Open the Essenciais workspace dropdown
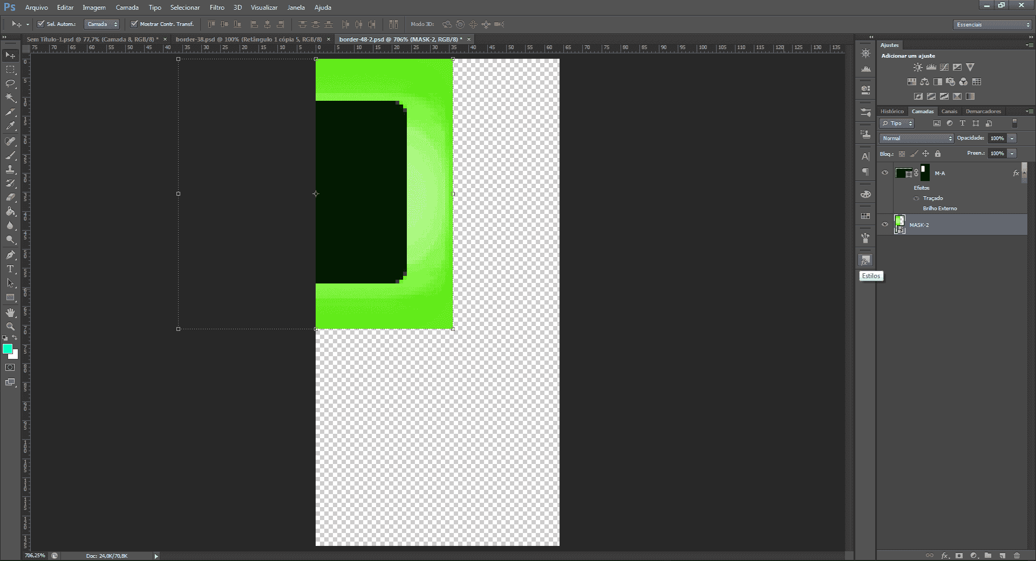 (x=992, y=24)
